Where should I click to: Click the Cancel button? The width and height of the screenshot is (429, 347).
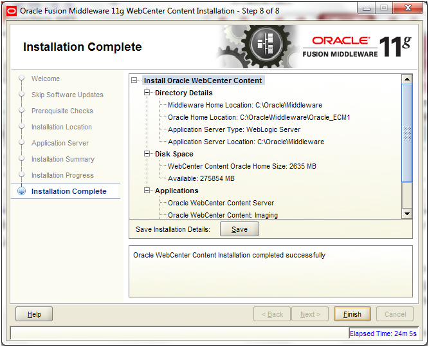tap(395, 314)
